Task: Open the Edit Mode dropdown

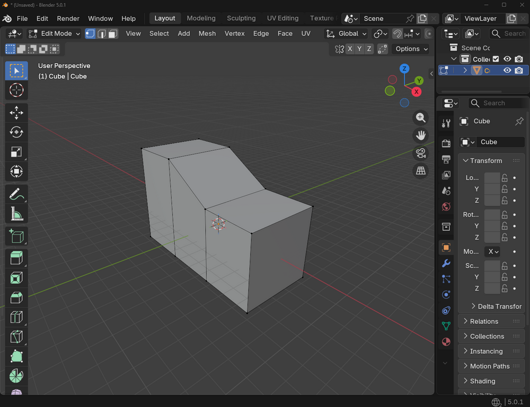Action: click(x=55, y=33)
